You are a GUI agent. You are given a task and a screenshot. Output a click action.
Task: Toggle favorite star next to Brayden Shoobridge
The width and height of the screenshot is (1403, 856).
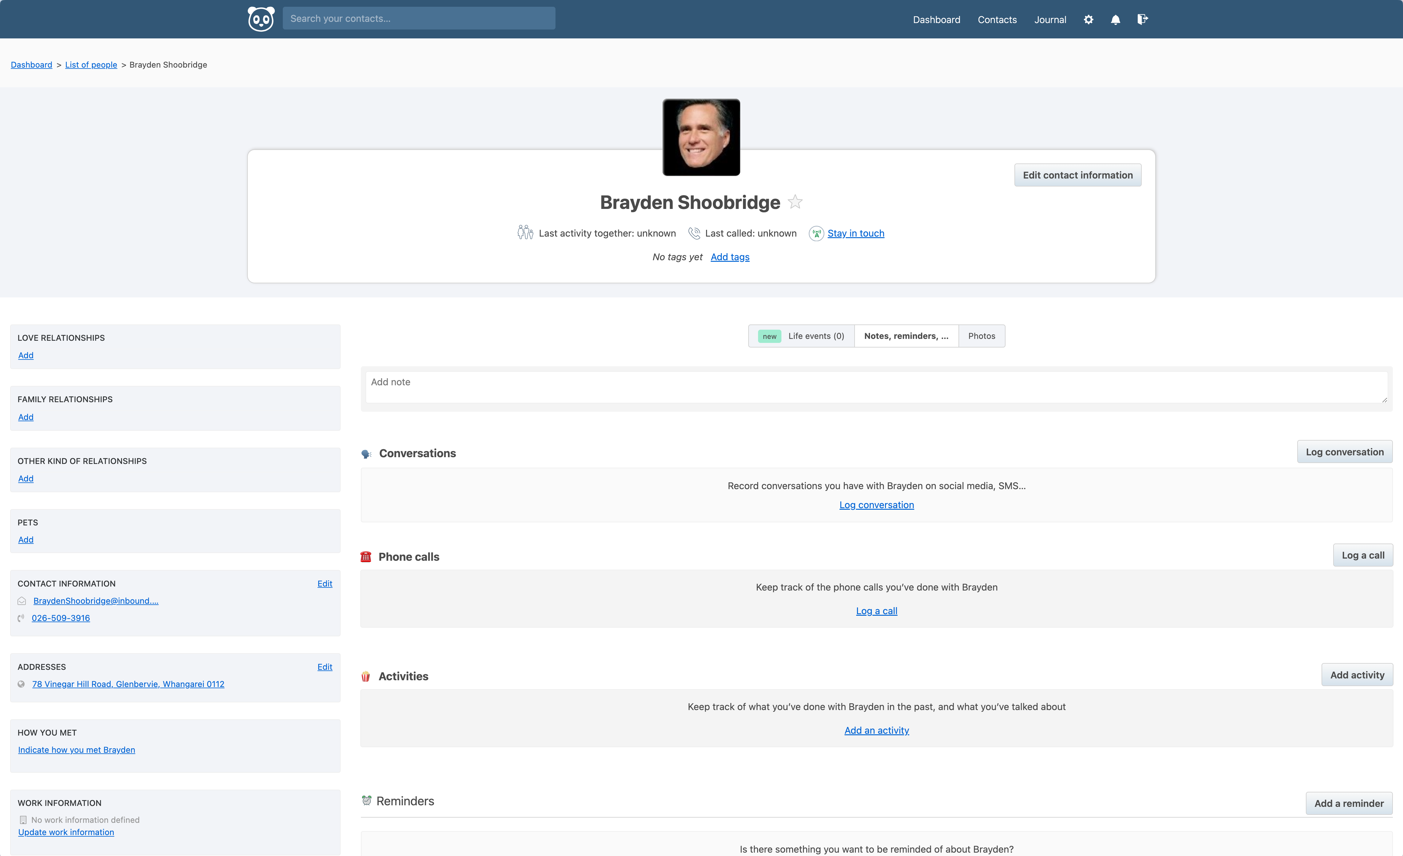(795, 202)
